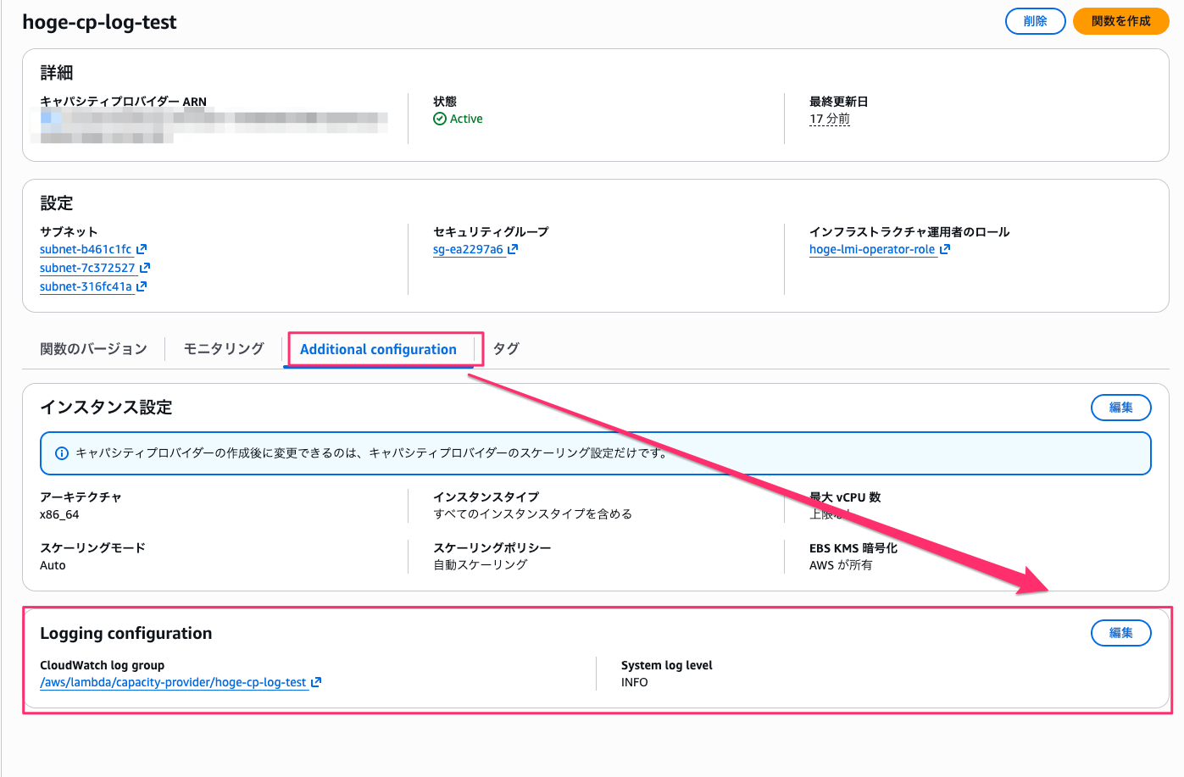Open external link icon beside subnet-316fc41a
1184x777 pixels.
click(x=142, y=286)
